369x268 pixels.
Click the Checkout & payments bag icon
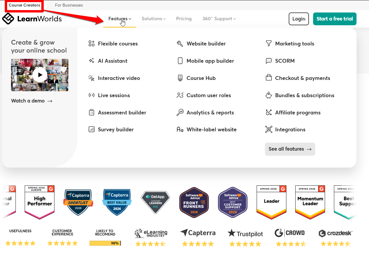[x=268, y=78]
